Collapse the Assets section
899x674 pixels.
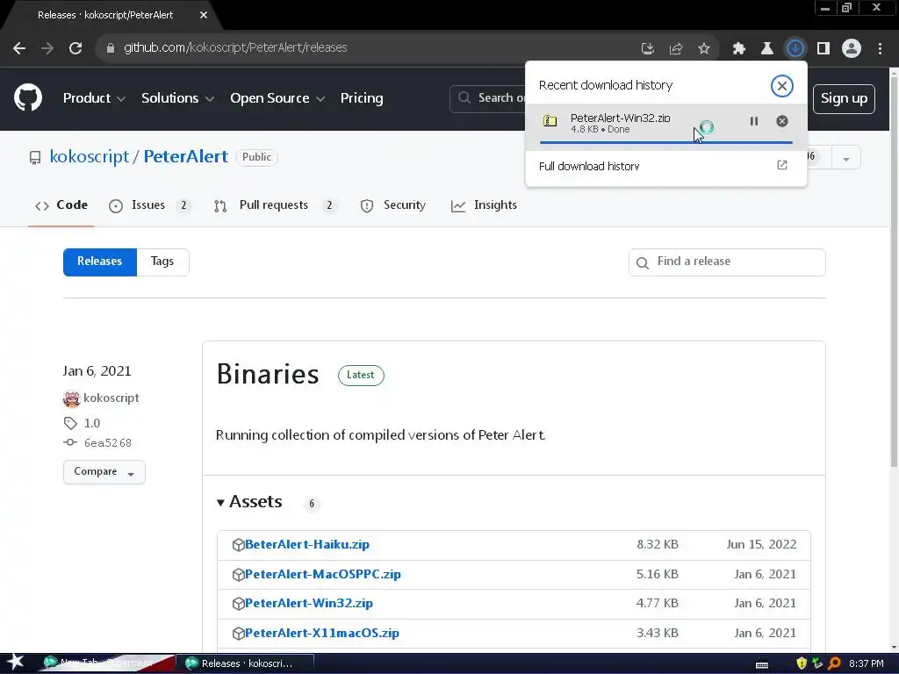[249, 501]
